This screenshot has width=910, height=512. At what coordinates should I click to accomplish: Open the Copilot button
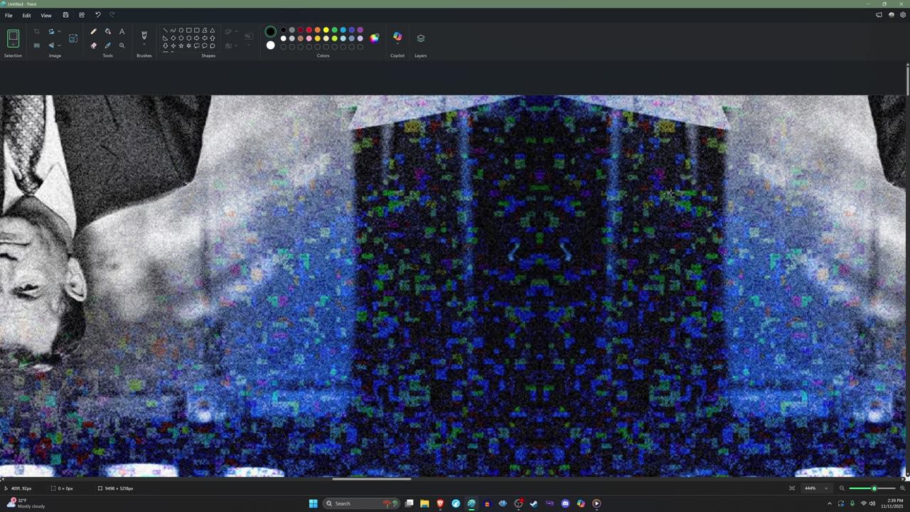pyautogui.click(x=397, y=37)
